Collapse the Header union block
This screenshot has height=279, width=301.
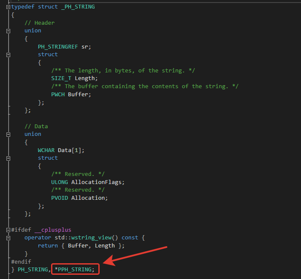tap(8, 31)
